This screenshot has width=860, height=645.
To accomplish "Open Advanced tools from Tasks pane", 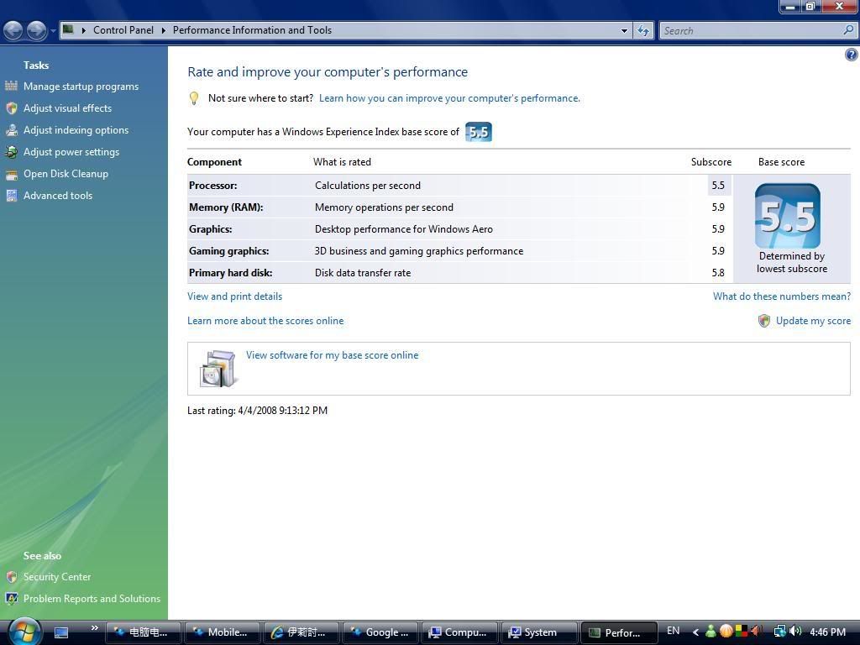I will (x=58, y=196).
